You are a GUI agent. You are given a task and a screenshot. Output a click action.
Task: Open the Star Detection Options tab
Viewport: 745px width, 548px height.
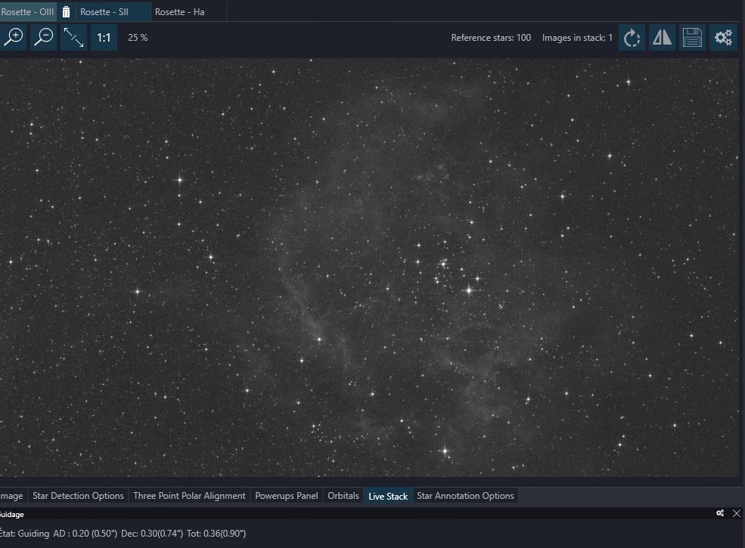[x=78, y=496]
